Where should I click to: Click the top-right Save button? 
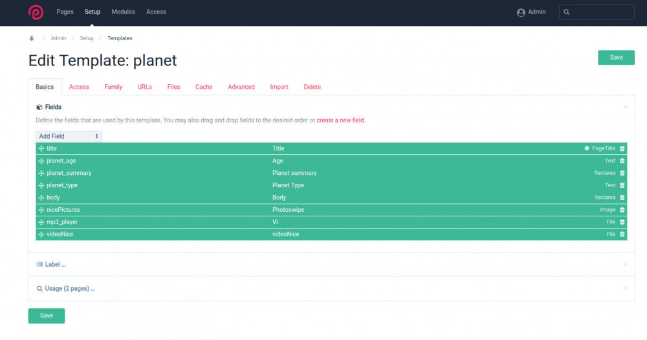pyautogui.click(x=616, y=58)
